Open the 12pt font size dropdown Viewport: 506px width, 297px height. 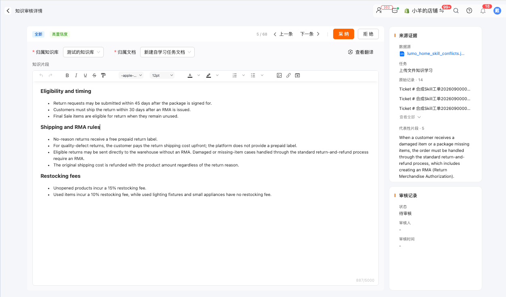coord(162,76)
